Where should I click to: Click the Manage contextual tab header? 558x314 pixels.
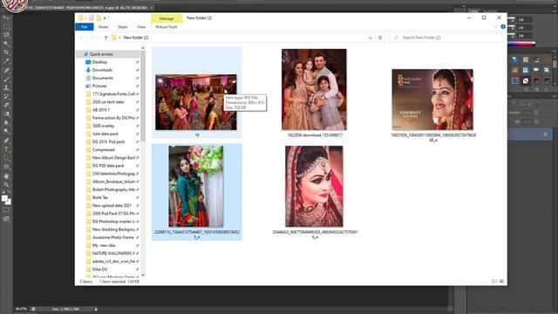167,18
